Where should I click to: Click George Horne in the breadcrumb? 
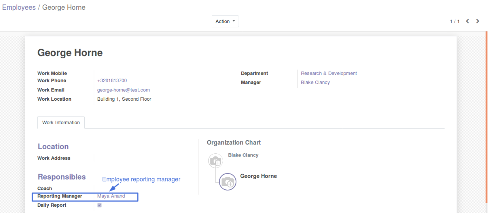point(64,7)
